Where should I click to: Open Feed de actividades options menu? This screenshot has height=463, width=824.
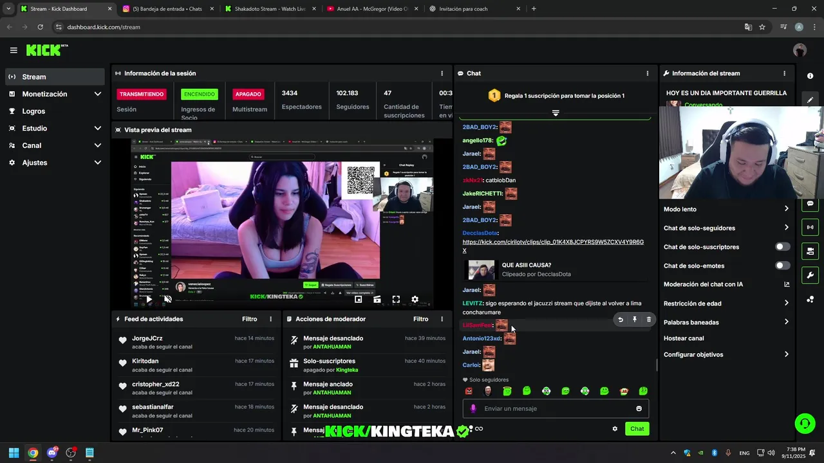(x=270, y=319)
